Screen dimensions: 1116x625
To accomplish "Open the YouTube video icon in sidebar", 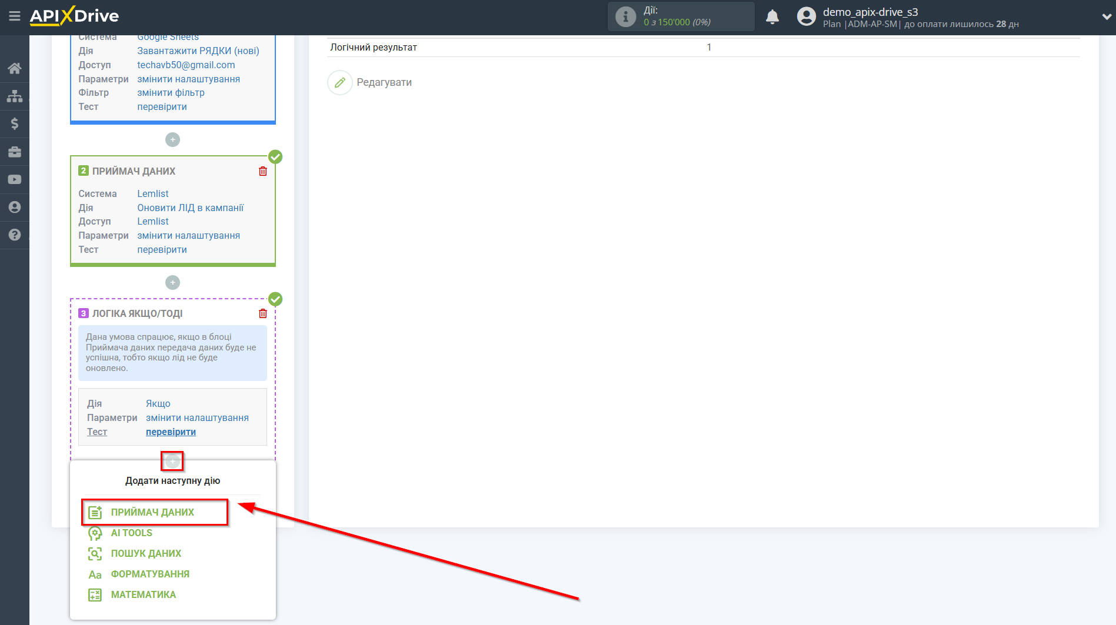I will pyautogui.click(x=15, y=179).
